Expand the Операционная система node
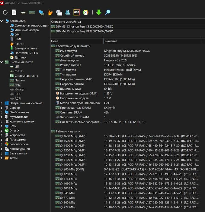The width and height of the screenshot is (205, 212). point(2,103)
